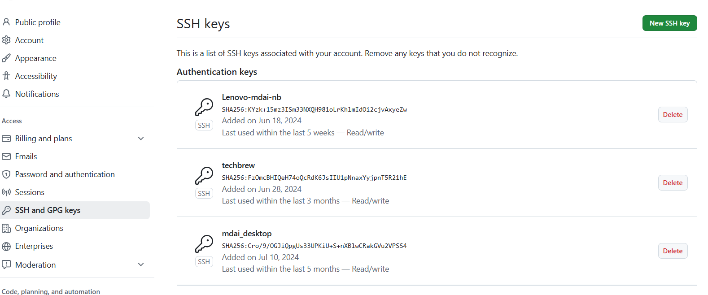This screenshot has height=295, width=708.
Task: Remove the mdai_desktop SSH key
Action: pyautogui.click(x=673, y=251)
